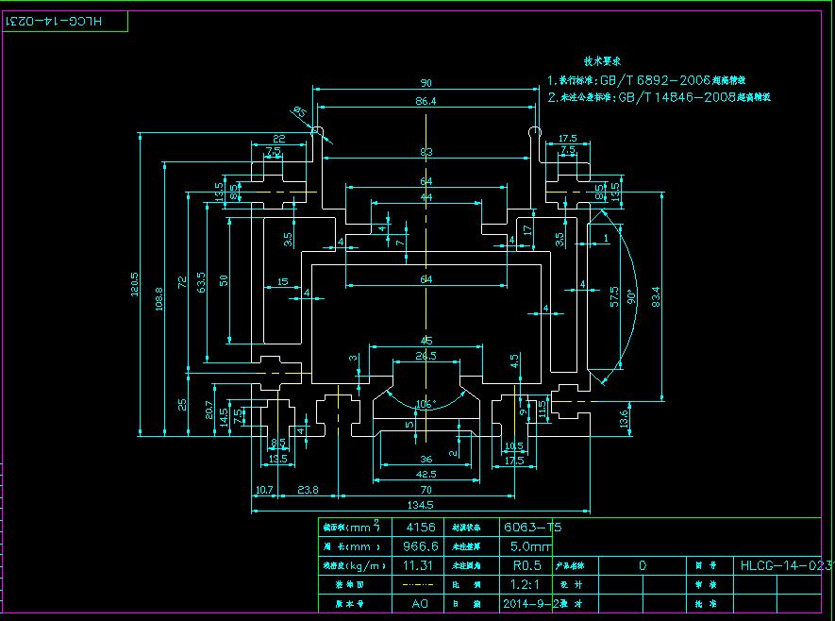Click the kg/m density label cell
835x621 pixels.
pyautogui.click(x=355, y=565)
